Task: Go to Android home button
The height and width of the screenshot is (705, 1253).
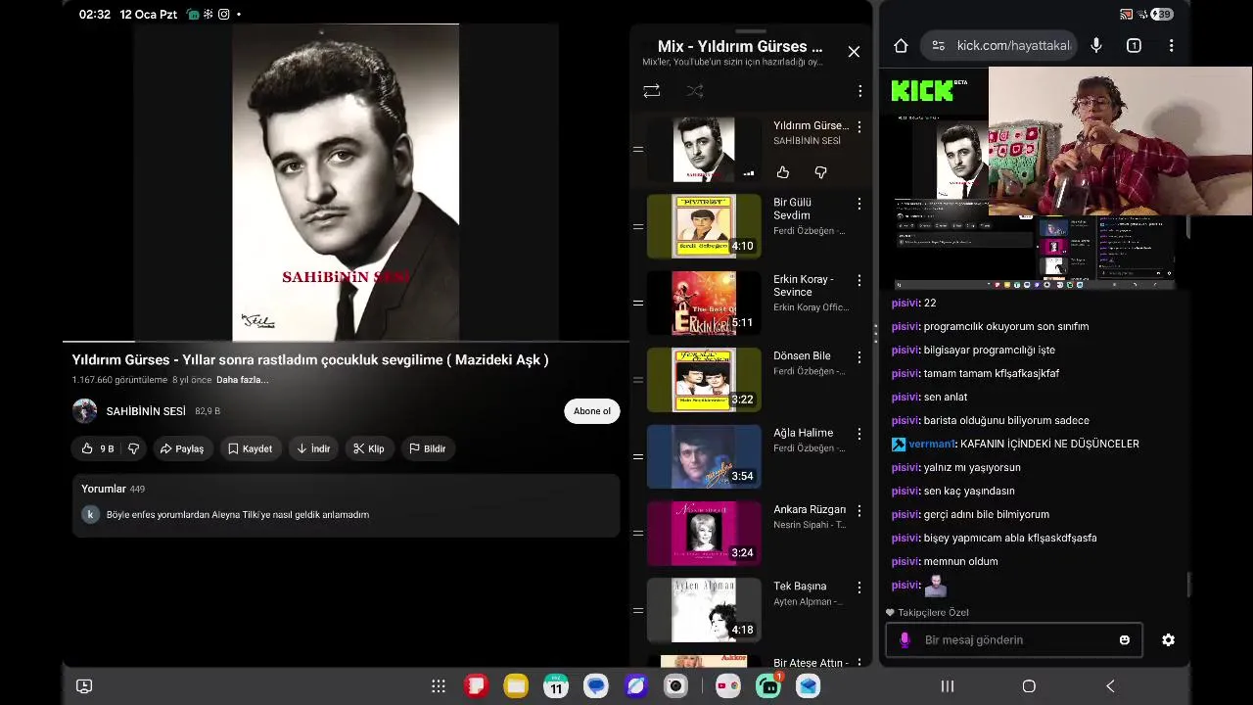Action: (1029, 686)
